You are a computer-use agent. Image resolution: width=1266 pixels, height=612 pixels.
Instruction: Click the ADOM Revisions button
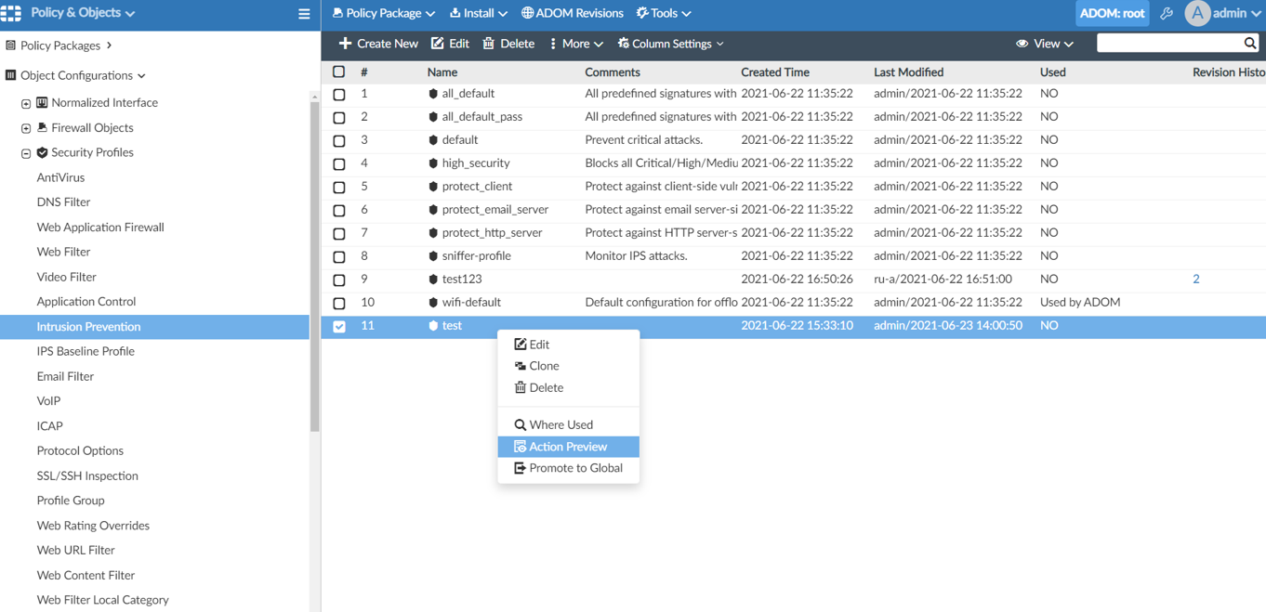click(573, 13)
